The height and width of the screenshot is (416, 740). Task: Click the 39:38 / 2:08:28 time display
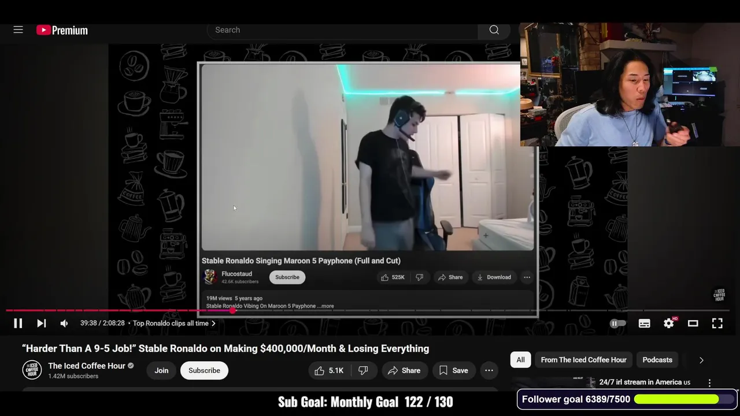click(102, 324)
